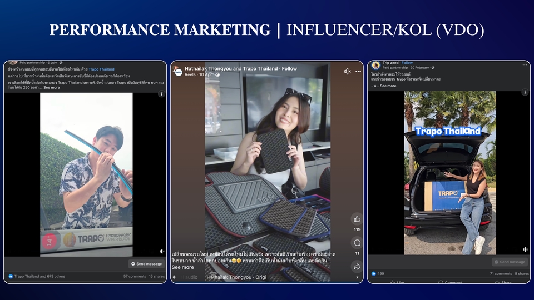The width and height of the screenshot is (534, 300).
Task: Click the info icon on the wiper blade video
Action: click(162, 93)
